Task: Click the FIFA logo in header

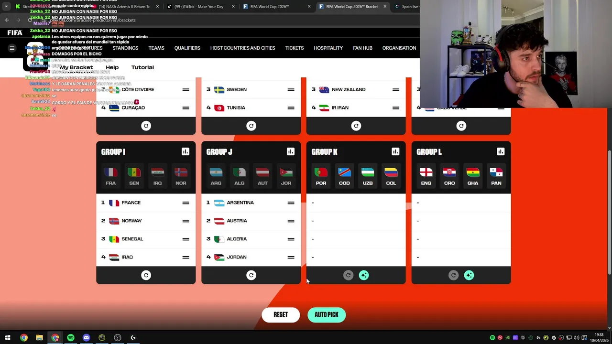Action: point(15,33)
